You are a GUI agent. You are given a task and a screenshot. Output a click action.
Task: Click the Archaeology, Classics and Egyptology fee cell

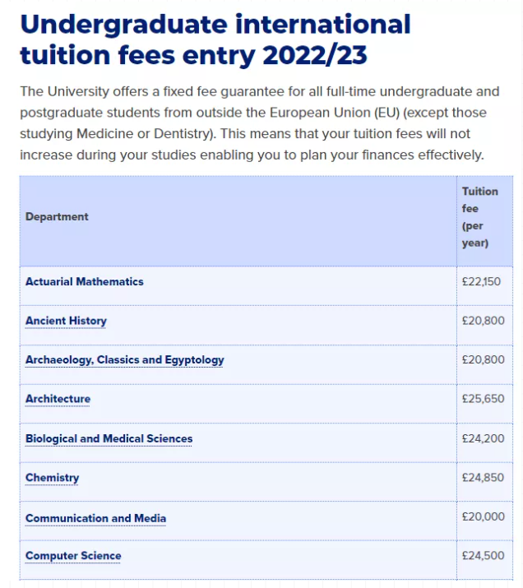coord(483,360)
